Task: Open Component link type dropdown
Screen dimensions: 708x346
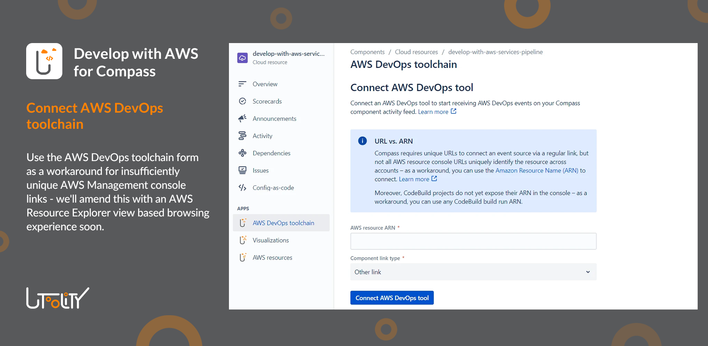Action: (473, 272)
